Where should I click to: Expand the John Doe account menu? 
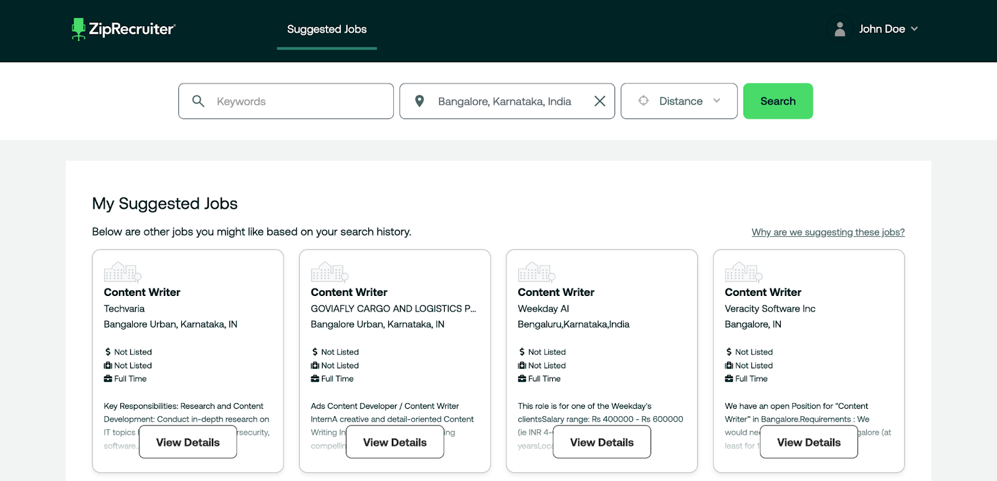pos(914,29)
